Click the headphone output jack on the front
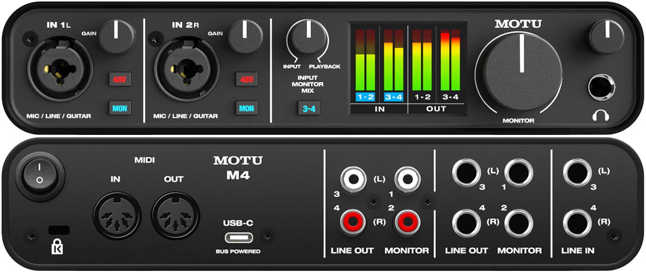 (x=601, y=87)
